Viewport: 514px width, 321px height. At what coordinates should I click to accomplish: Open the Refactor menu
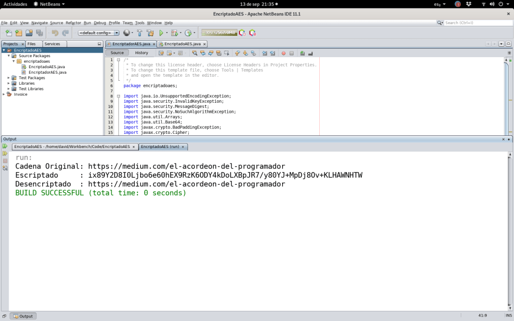[73, 23]
